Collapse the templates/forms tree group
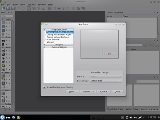 click(x=44, y=30)
